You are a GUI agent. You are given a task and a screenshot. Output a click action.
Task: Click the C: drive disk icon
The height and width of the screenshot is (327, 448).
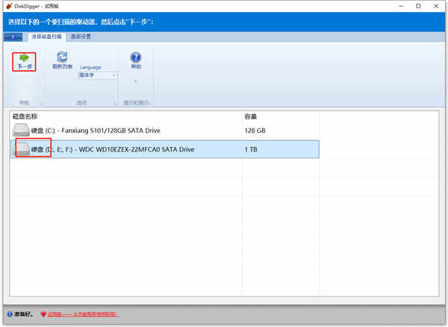pyautogui.click(x=21, y=130)
